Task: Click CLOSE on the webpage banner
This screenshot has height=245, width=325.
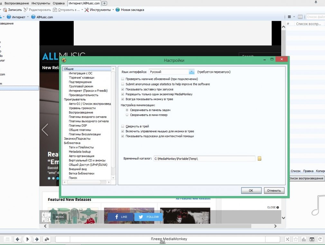Action: (x=273, y=207)
